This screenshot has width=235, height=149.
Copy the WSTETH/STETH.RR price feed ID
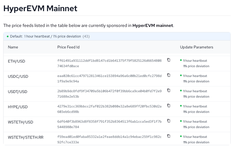click(169, 136)
